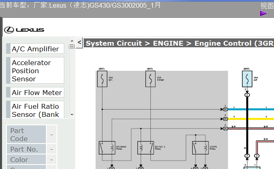The image size is (274, 169).
Task: Click the yellow Y wire
Action: click(251, 119)
